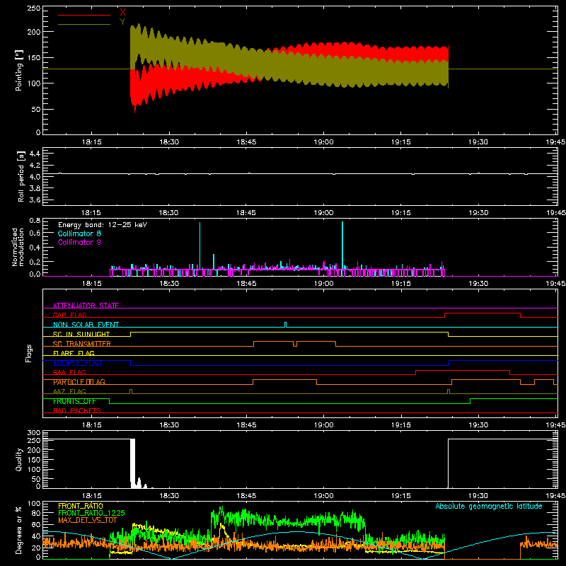Click the 'Pointing' vertical axis title
The image size is (566, 566).
(19, 70)
